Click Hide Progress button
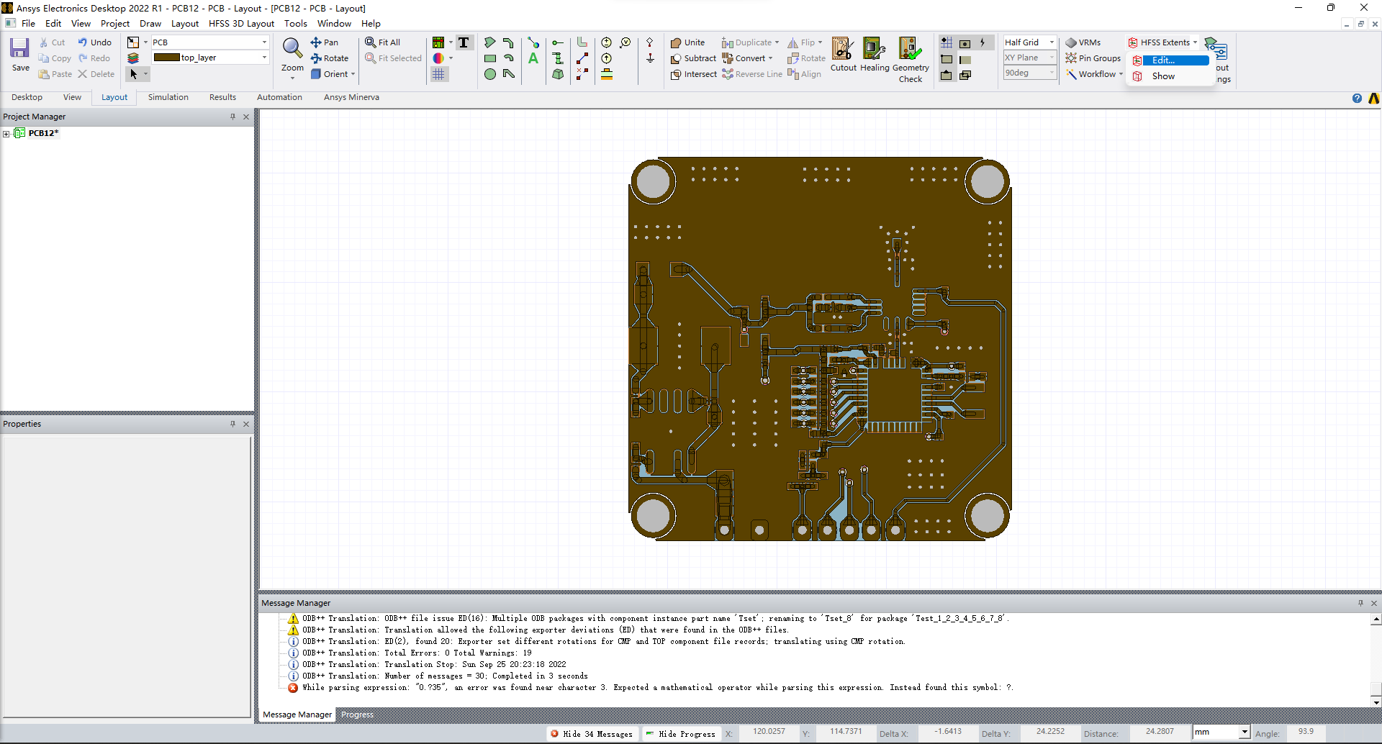The width and height of the screenshot is (1382, 744). (681, 734)
